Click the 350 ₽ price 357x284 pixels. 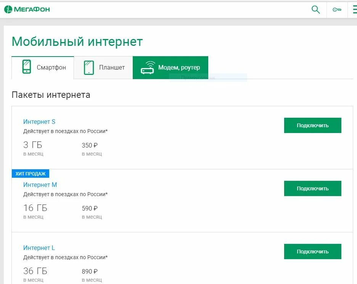[x=90, y=145]
